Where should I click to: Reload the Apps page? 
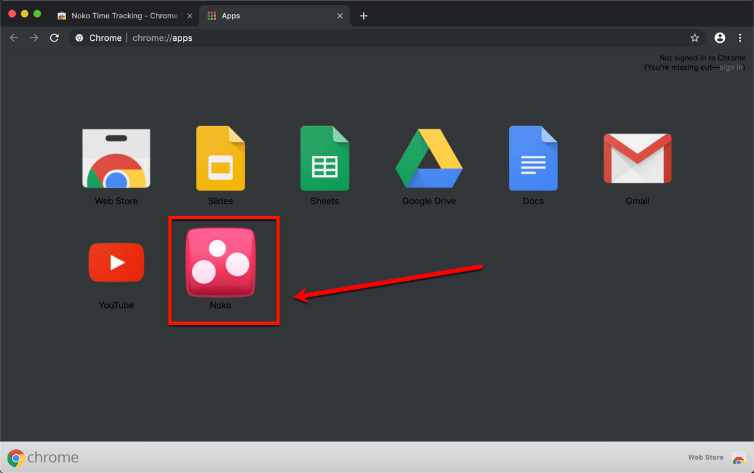point(54,38)
